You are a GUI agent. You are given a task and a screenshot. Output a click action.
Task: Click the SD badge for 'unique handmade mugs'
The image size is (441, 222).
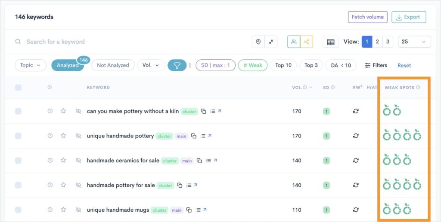[x=326, y=210]
